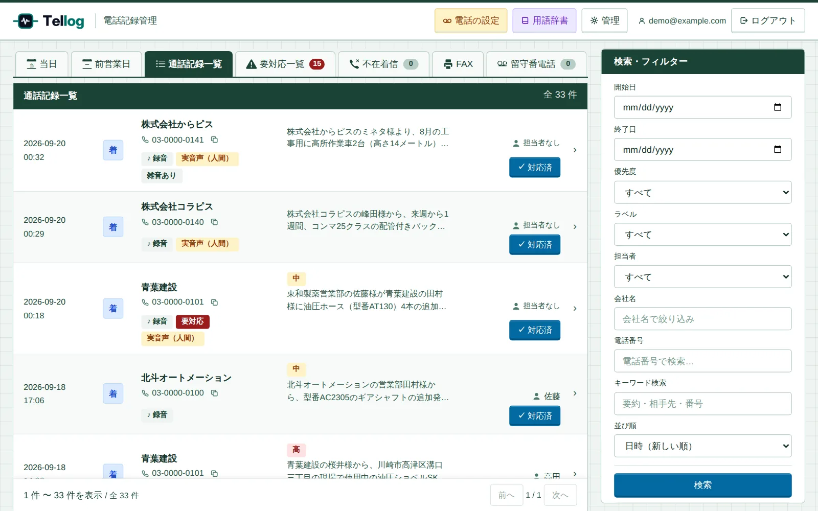Open 電話の設定 page
The image size is (818, 511).
[x=471, y=21]
